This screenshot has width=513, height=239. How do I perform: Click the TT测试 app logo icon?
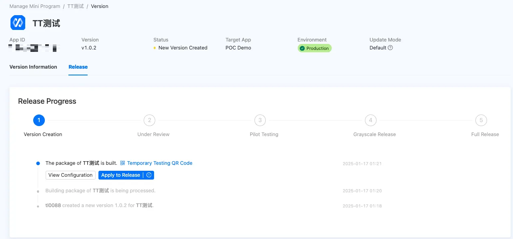click(x=18, y=23)
